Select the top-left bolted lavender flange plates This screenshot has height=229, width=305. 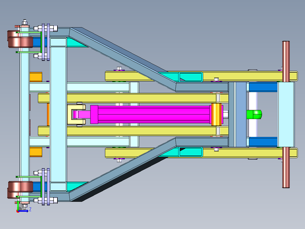[46, 42]
